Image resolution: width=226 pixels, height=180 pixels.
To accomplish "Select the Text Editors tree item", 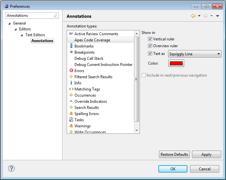I will [x=35, y=35].
